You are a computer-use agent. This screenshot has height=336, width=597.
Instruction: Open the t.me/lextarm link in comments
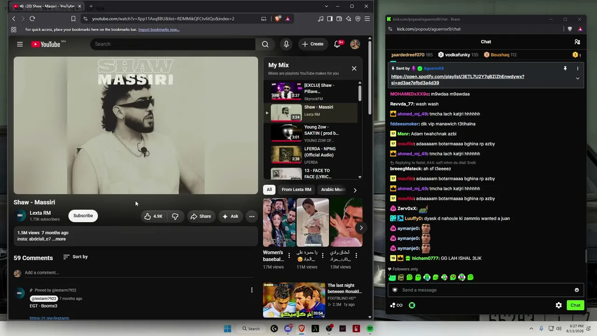[x=49, y=318]
